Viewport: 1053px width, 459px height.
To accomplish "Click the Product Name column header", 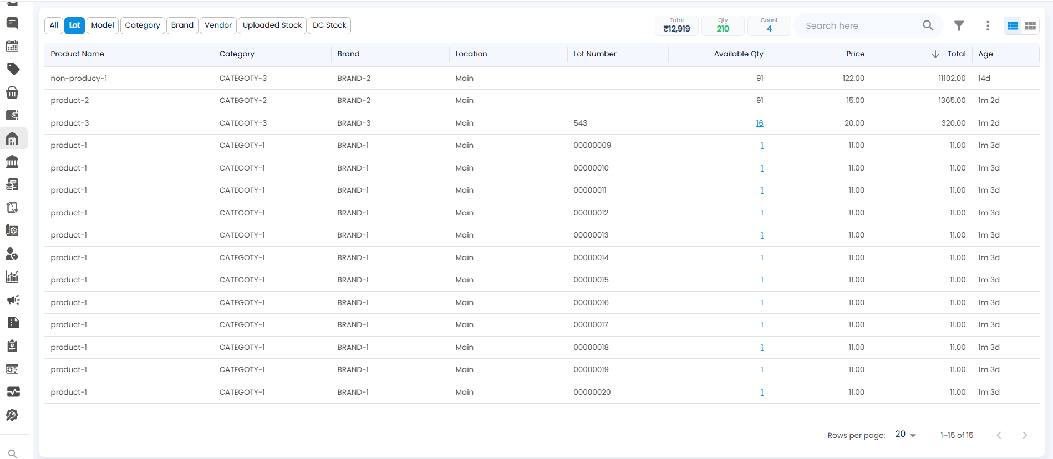I will pyautogui.click(x=78, y=54).
